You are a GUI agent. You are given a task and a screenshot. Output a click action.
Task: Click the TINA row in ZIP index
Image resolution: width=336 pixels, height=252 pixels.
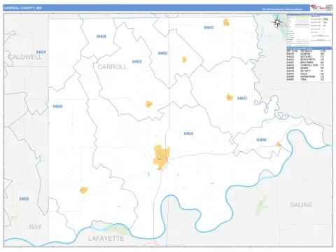tap(306, 80)
